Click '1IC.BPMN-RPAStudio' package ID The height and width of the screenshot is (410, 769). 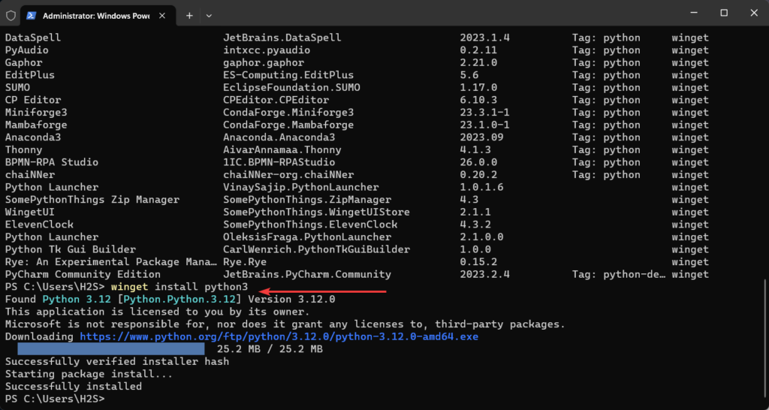pos(279,162)
